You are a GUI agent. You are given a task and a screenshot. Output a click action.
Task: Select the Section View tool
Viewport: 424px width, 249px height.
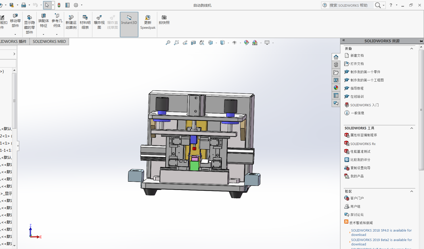193,43
